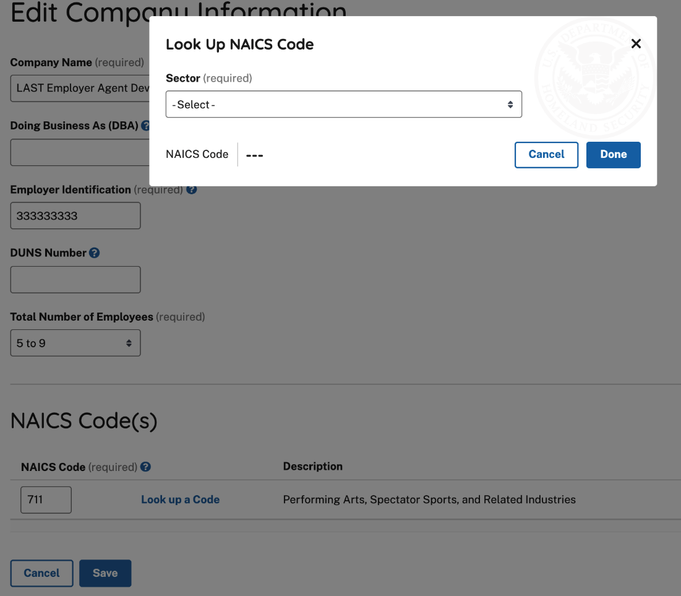Image resolution: width=681 pixels, height=596 pixels.
Task: Open the Total Number of Employees dropdown
Action: click(75, 343)
